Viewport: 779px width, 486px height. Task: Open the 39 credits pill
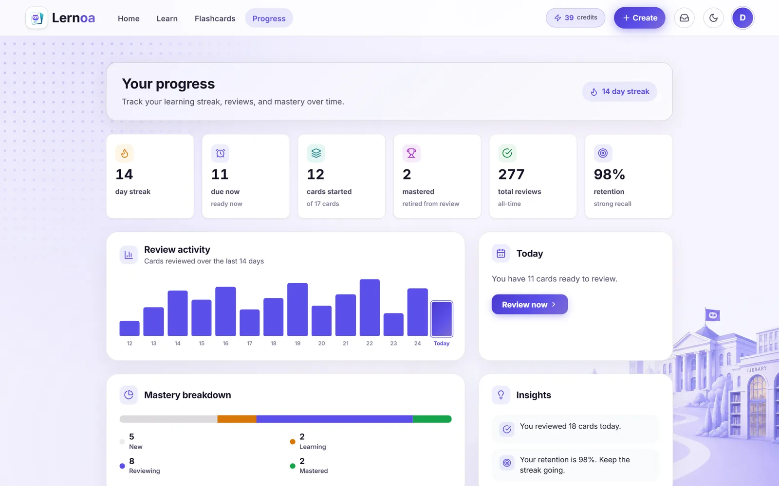(575, 18)
